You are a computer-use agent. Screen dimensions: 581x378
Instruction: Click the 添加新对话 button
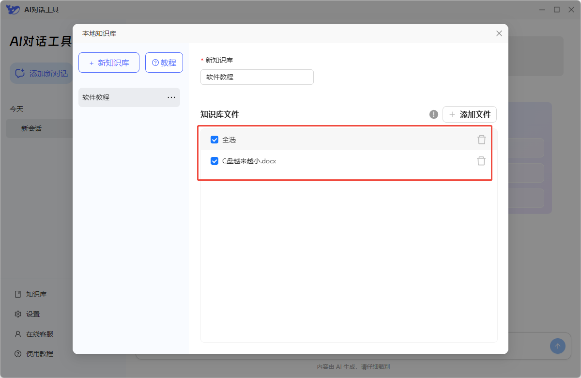coord(42,73)
